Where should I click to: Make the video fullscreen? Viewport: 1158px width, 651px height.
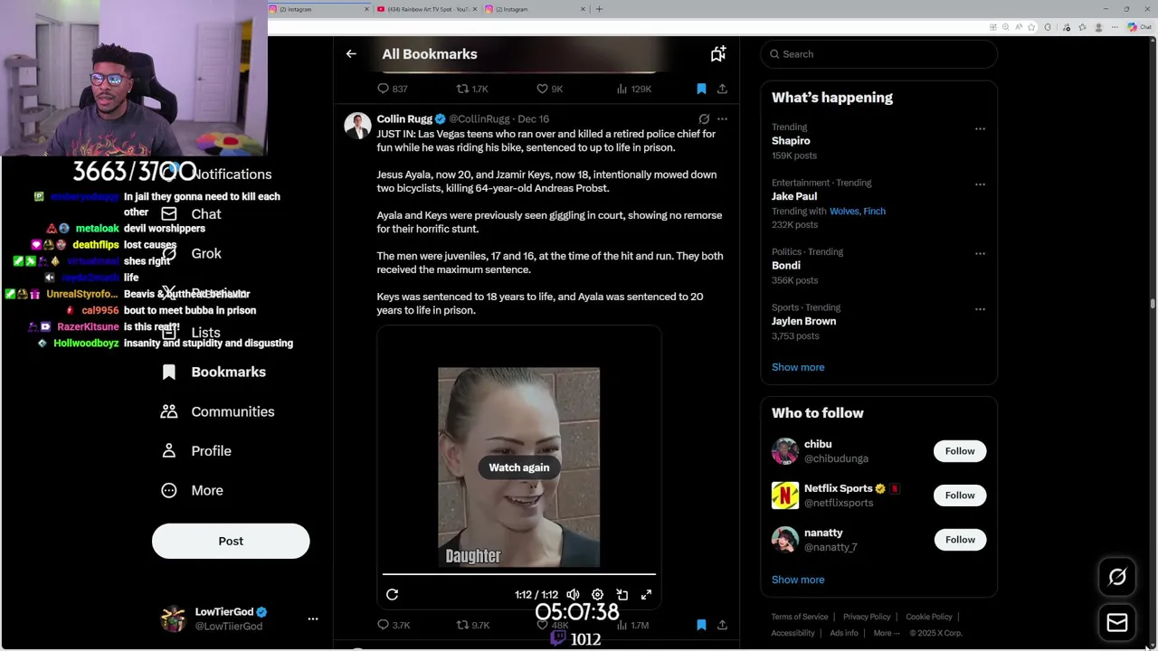click(646, 594)
